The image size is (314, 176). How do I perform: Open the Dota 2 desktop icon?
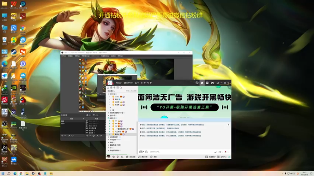23,17
